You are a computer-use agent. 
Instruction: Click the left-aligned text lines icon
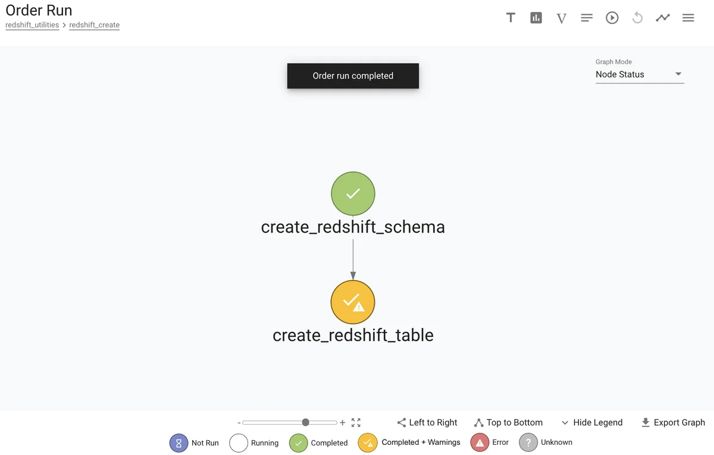[x=587, y=18]
